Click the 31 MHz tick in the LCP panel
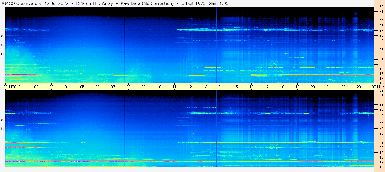Screen dimensions: 385x172 [381, 95]
